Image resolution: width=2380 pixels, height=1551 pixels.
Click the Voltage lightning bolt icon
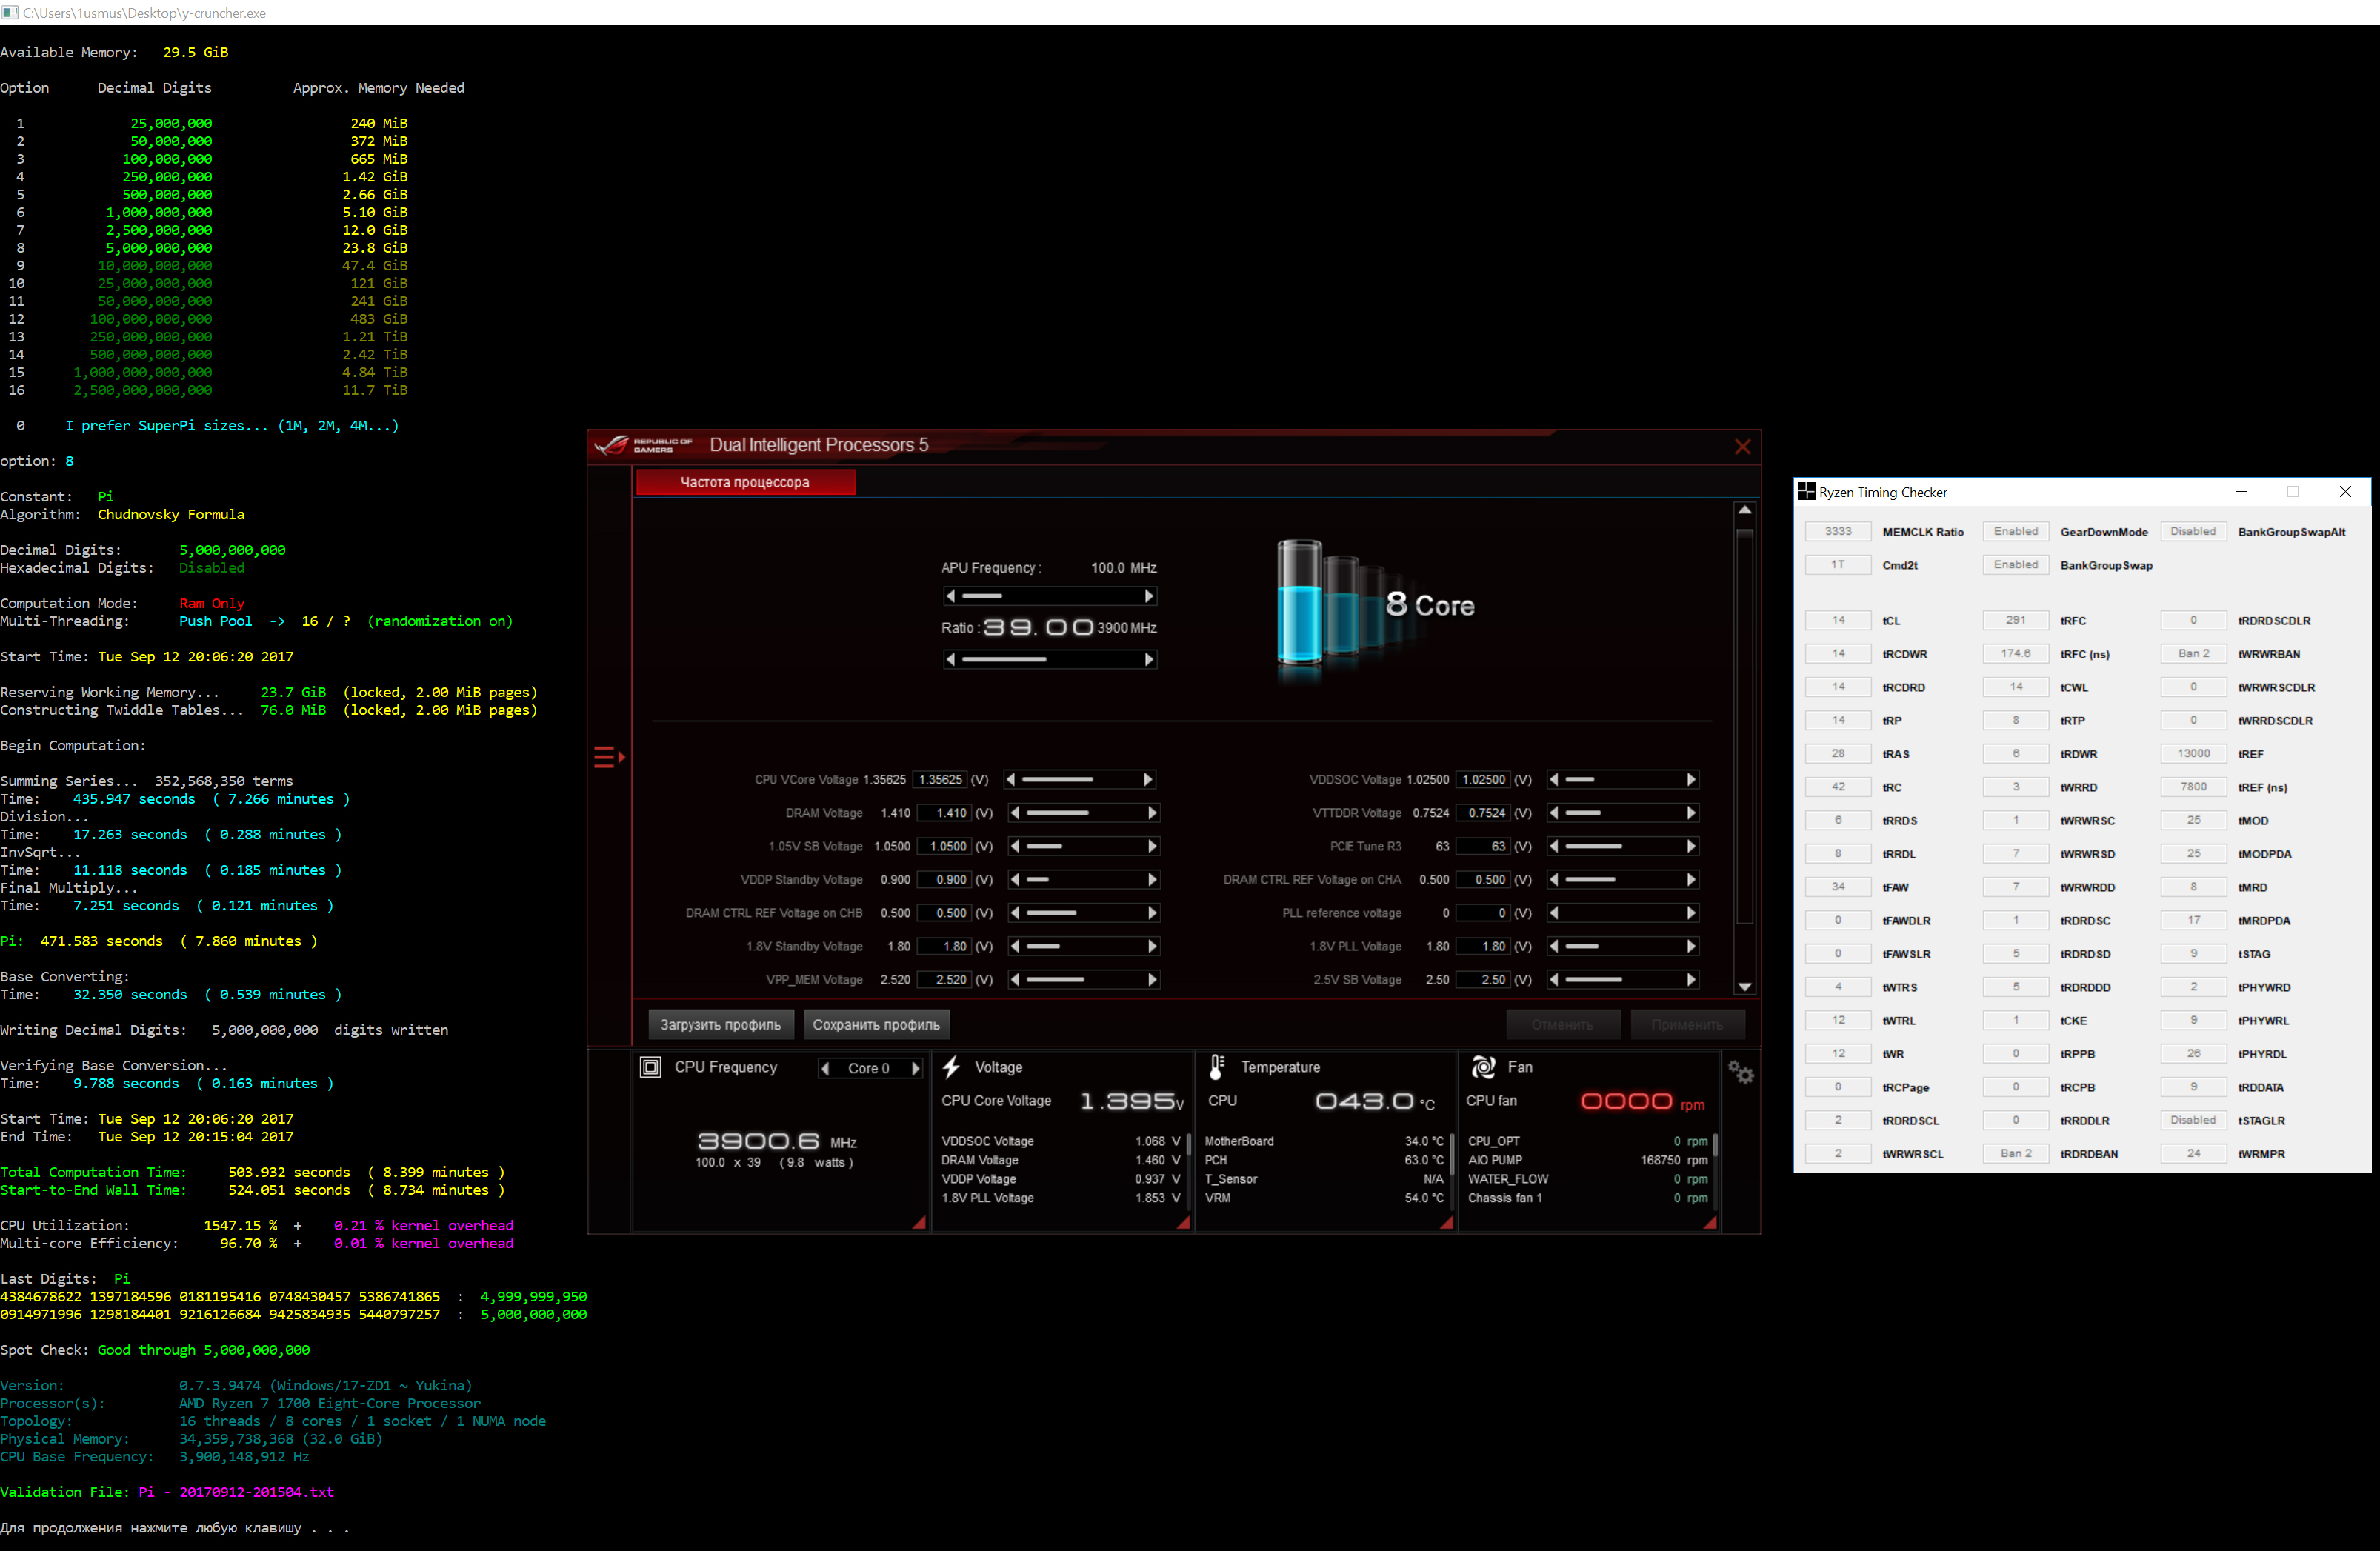(x=951, y=1067)
